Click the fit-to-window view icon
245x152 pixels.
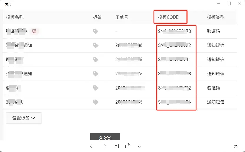pos(116,146)
